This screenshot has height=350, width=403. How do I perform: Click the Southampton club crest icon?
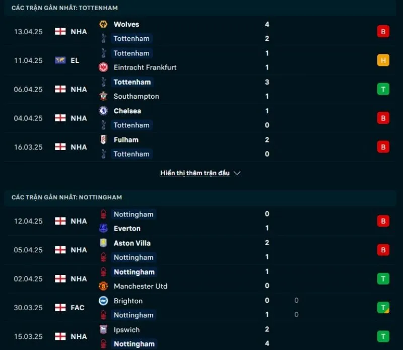tap(104, 96)
